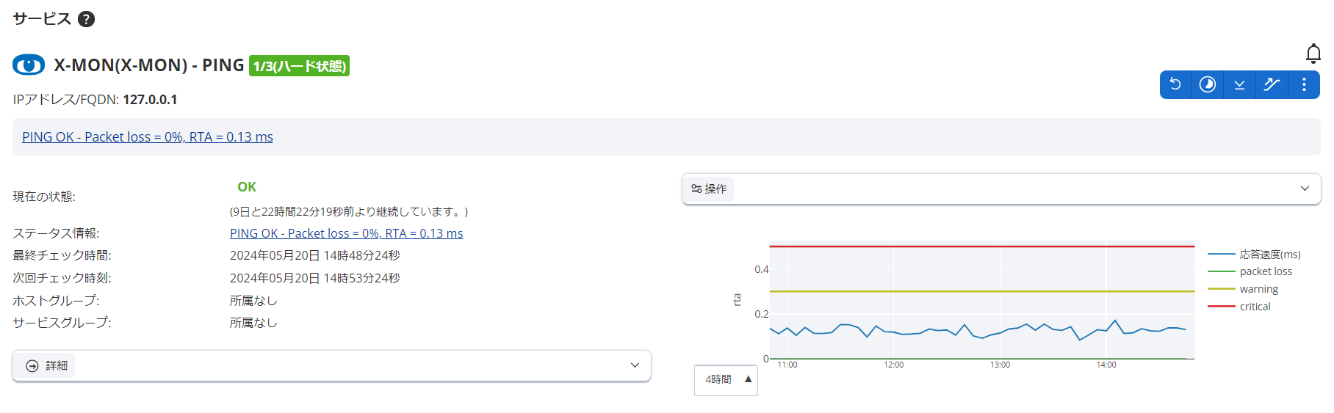1334x413 pixels.
Task: Select the 操作 tab label
Action: 709,189
